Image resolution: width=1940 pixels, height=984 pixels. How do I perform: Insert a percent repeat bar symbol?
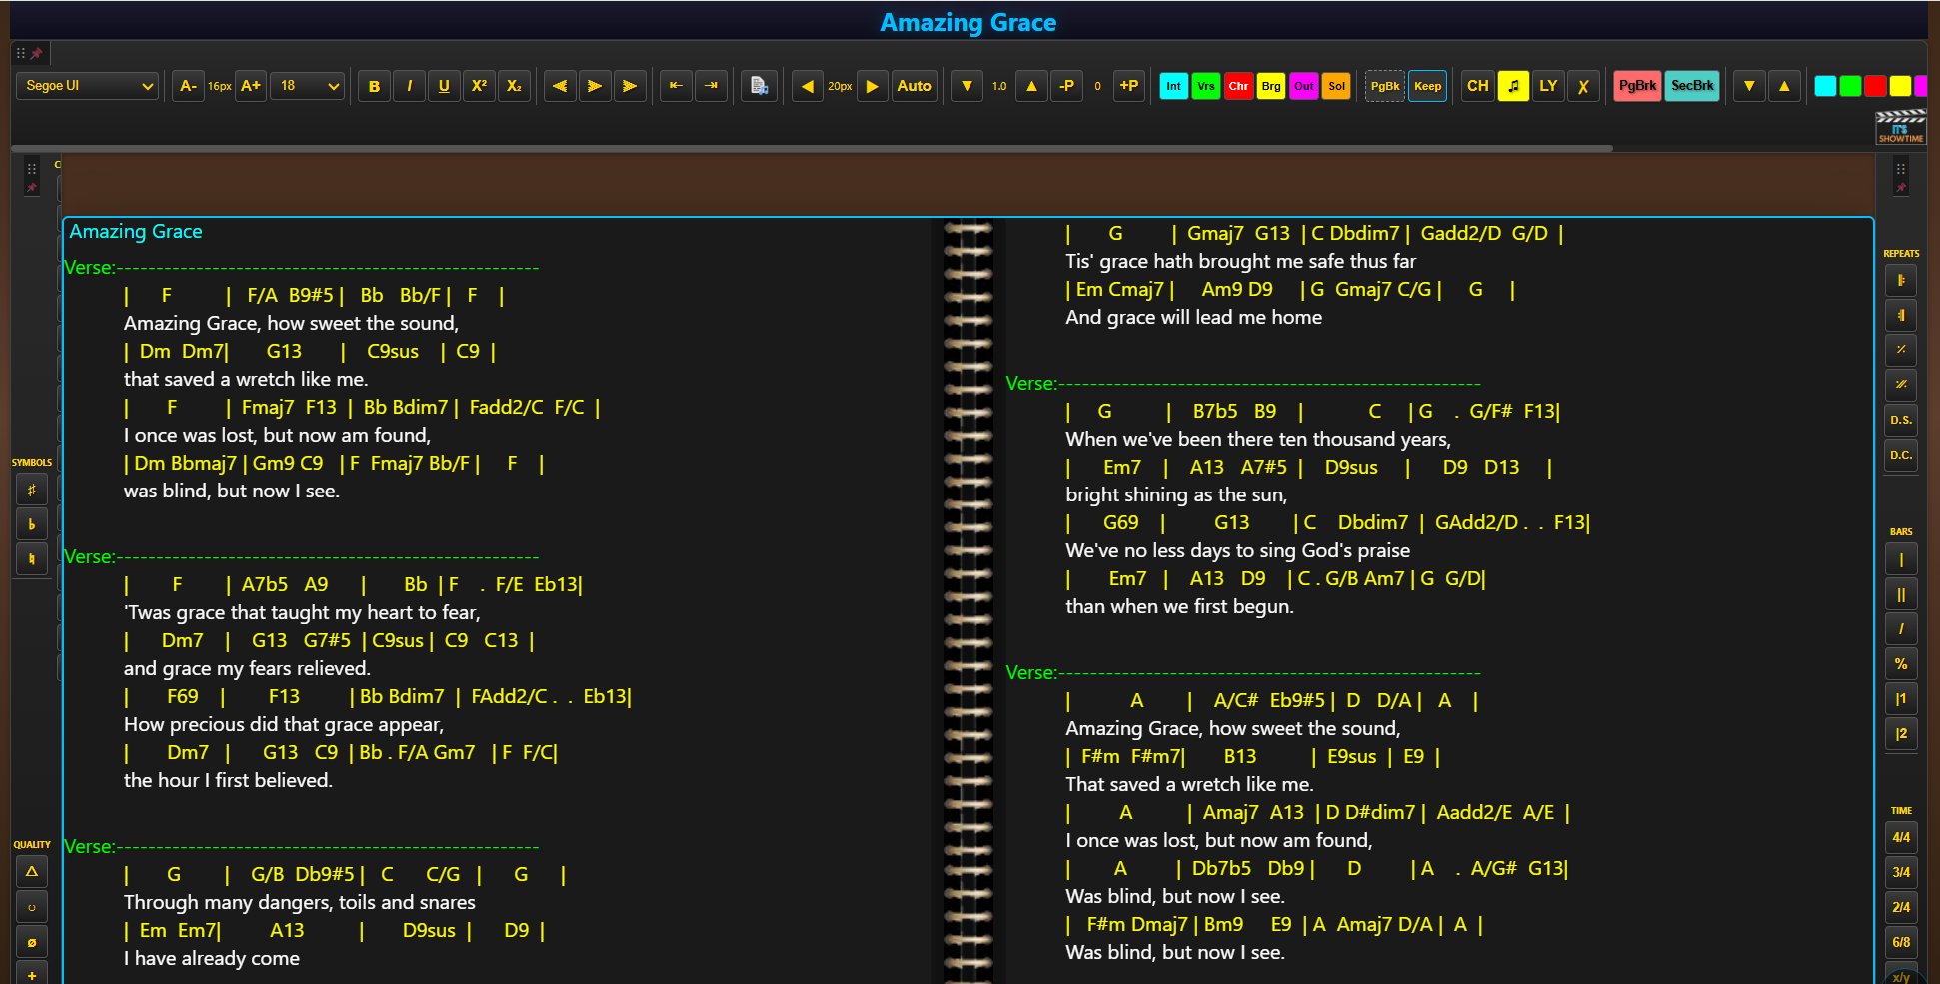[x=1901, y=663]
